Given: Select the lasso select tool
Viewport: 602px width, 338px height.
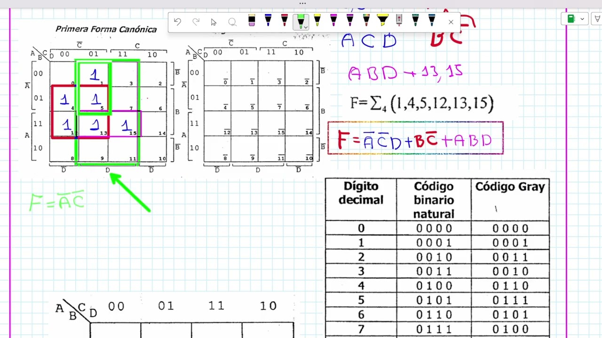Looking at the screenshot, I should pos(232,22).
